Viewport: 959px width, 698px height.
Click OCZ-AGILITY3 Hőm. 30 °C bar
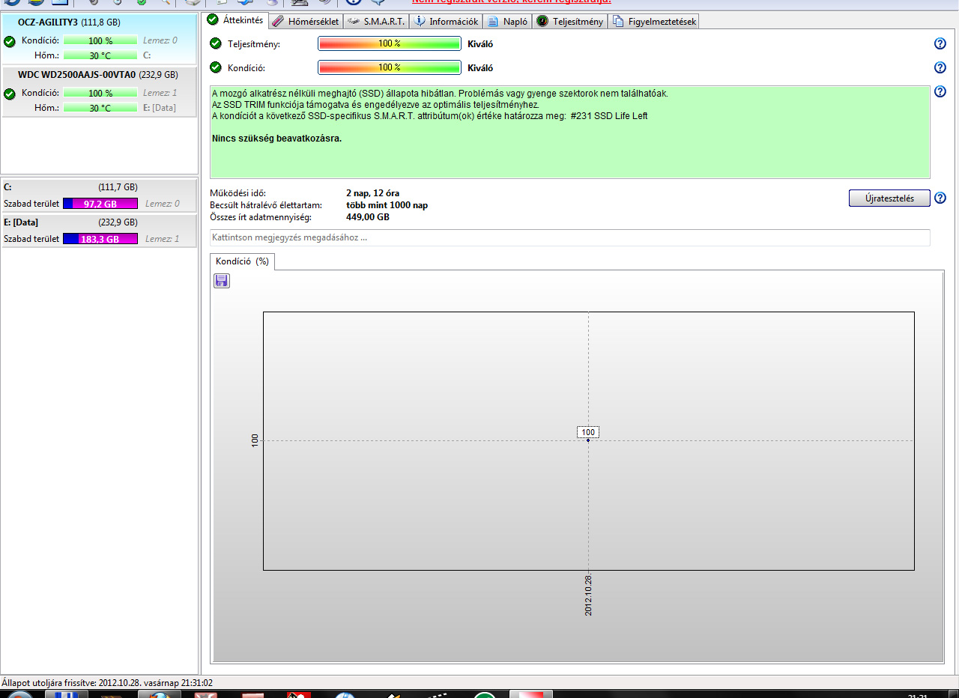pos(100,55)
